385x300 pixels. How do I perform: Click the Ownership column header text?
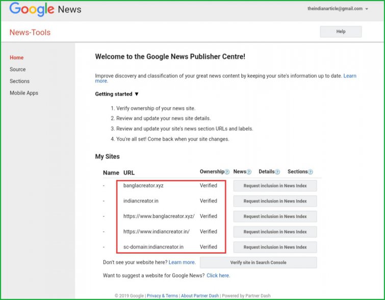click(212, 171)
